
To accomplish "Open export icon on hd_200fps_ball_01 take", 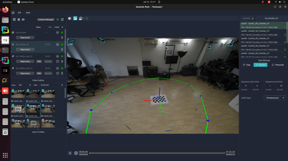I will point(58,73).
